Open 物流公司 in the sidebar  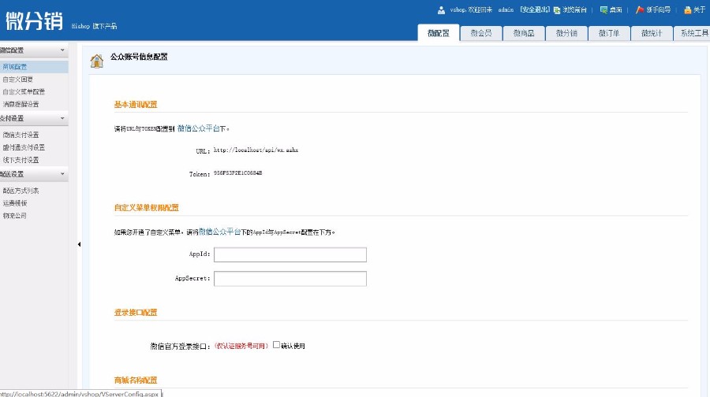point(15,216)
